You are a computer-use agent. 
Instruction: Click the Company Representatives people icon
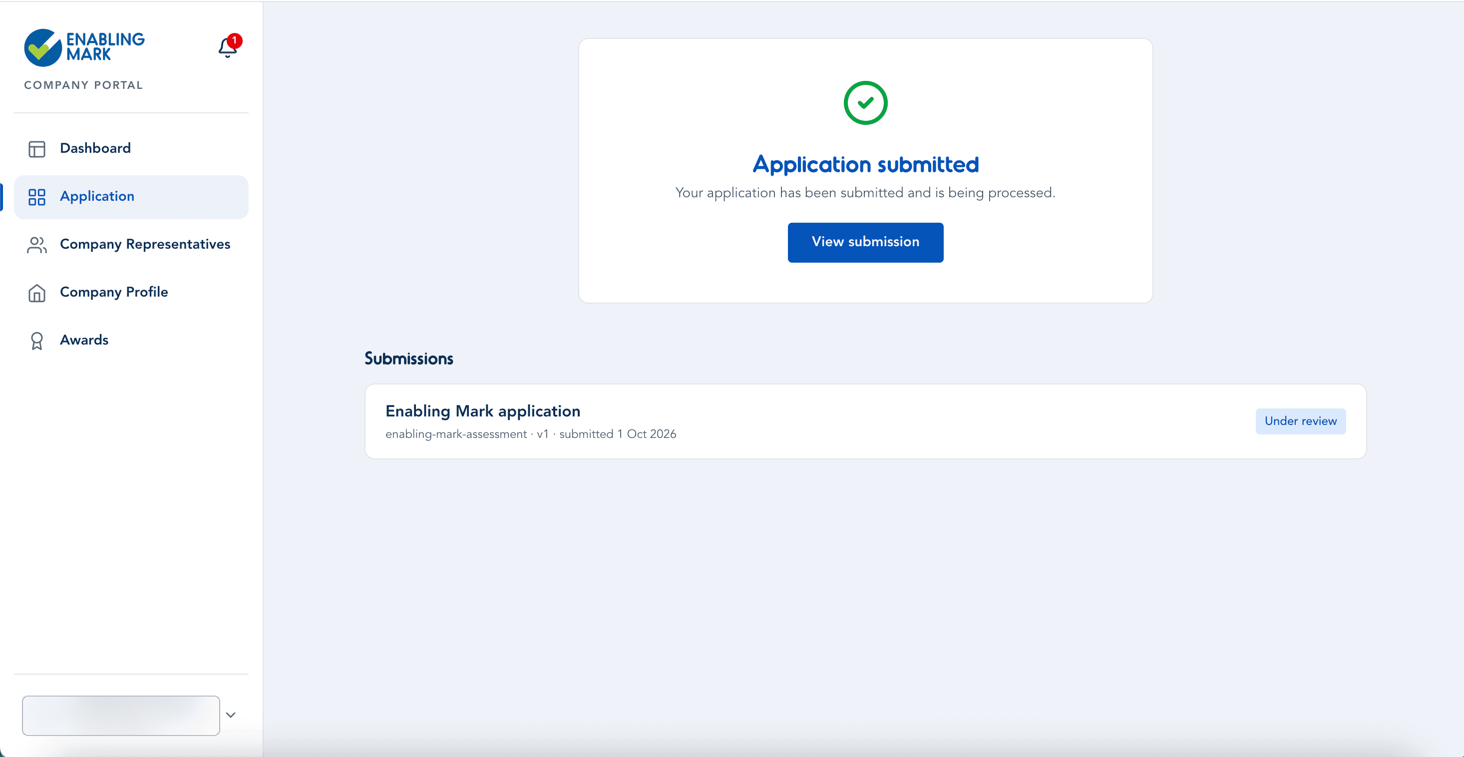pos(37,245)
